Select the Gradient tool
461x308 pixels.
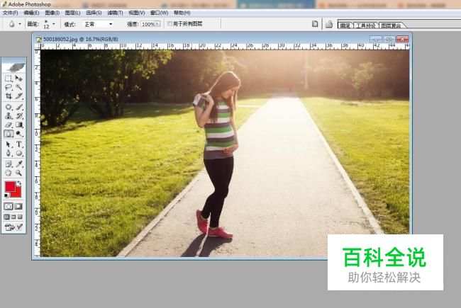(19, 125)
